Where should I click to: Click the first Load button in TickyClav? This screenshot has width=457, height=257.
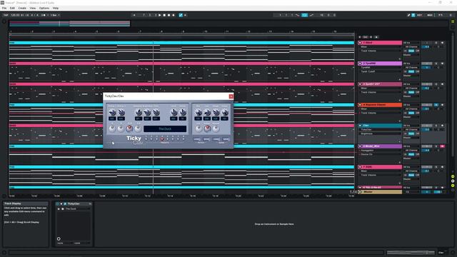197,139
